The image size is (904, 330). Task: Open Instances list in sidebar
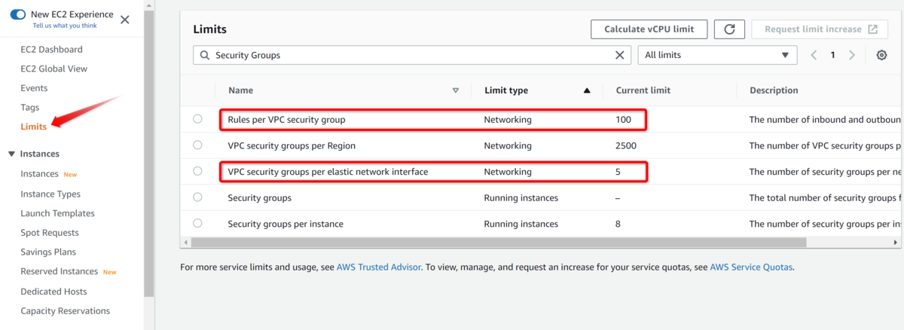[x=39, y=174]
